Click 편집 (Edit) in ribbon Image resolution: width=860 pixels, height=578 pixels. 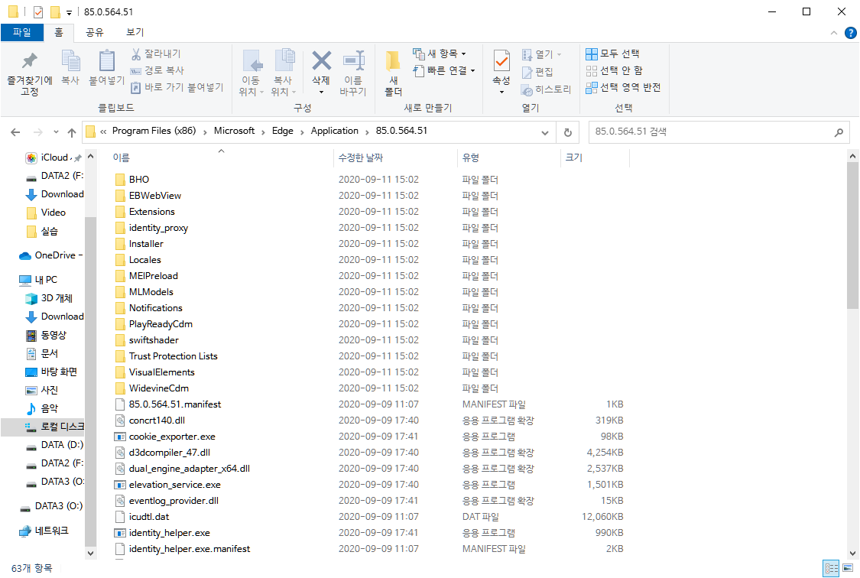pyautogui.click(x=537, y=72)
